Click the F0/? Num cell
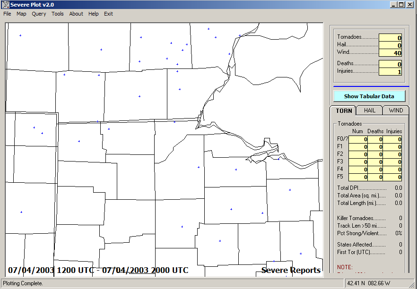The height and width of the screenshot is (289, 417). (x=358, y=139)
